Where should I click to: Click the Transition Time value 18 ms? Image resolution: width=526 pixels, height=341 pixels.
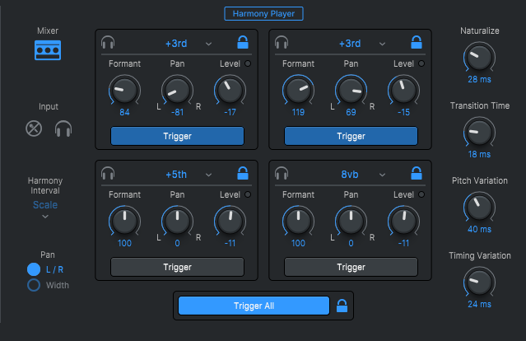(479, 154)
